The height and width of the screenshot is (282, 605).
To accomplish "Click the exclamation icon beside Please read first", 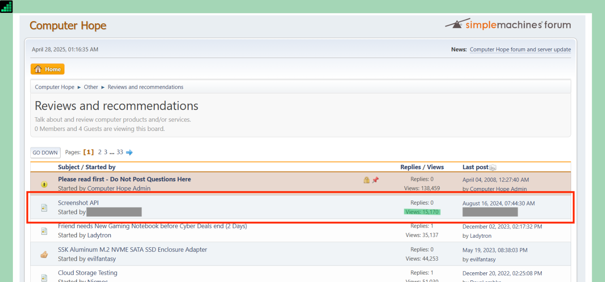I will (44, 184).
